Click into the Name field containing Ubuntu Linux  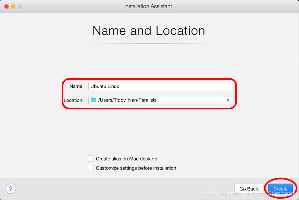[x=160, y=86]
